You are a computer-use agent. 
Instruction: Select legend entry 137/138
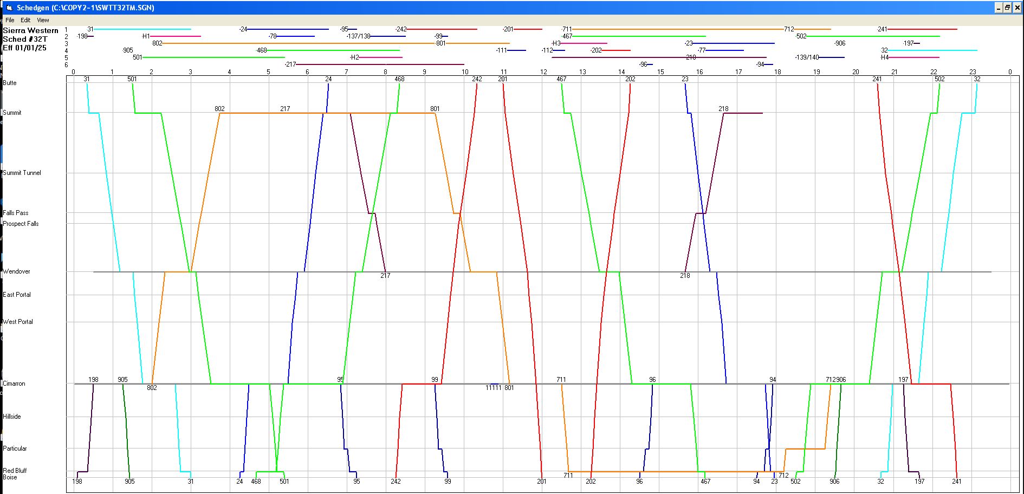pos(359,36)
